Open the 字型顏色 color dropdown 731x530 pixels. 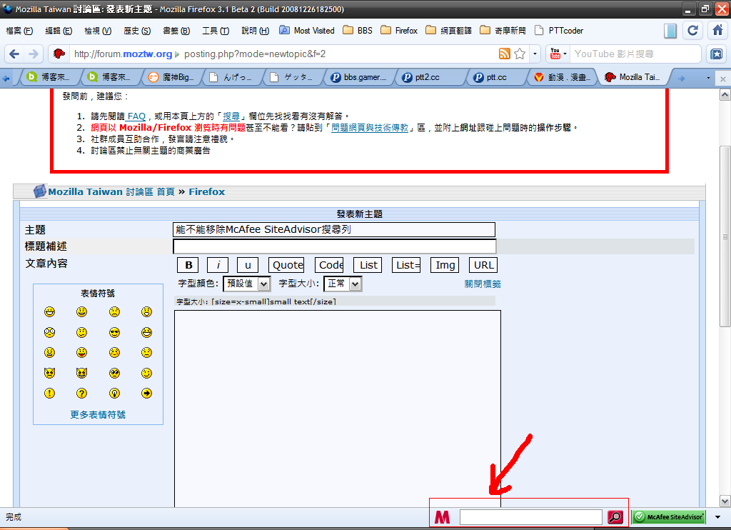[246, 284]
